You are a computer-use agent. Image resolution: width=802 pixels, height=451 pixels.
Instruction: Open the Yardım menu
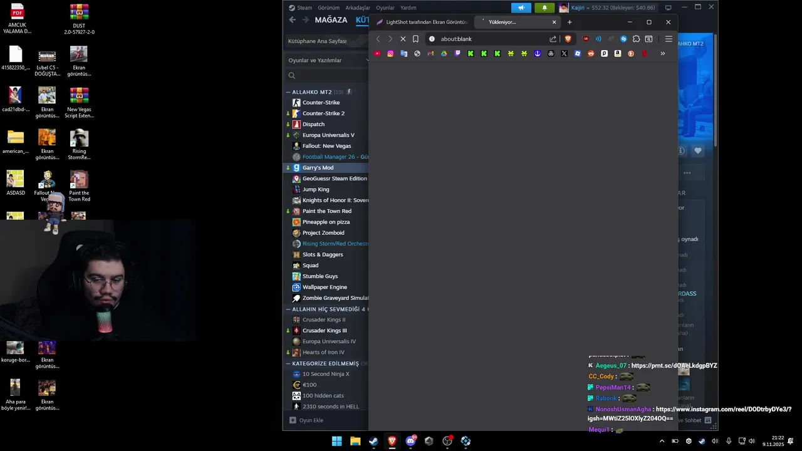[x=408, y=8]
